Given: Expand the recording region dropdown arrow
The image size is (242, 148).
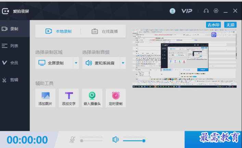Looking at the screenshot, I should pos(76,63).
